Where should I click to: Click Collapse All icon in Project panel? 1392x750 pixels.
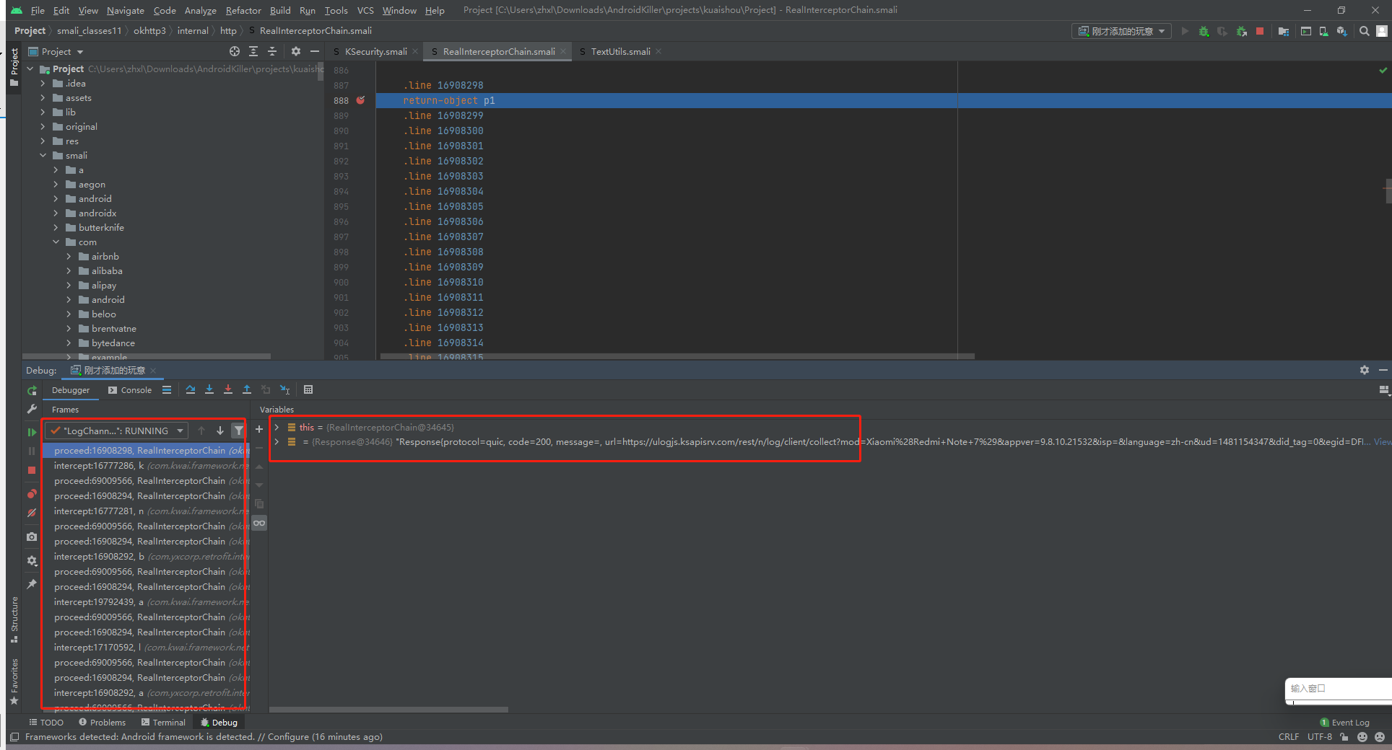(x=272, y=51)
